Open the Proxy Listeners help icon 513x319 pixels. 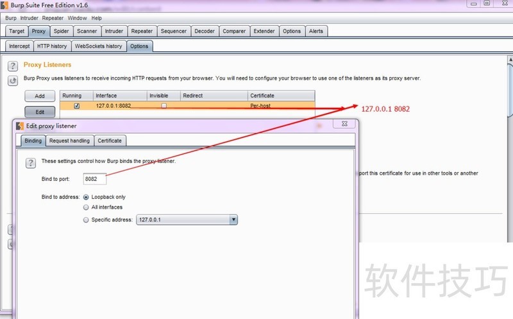coord(13,66)
